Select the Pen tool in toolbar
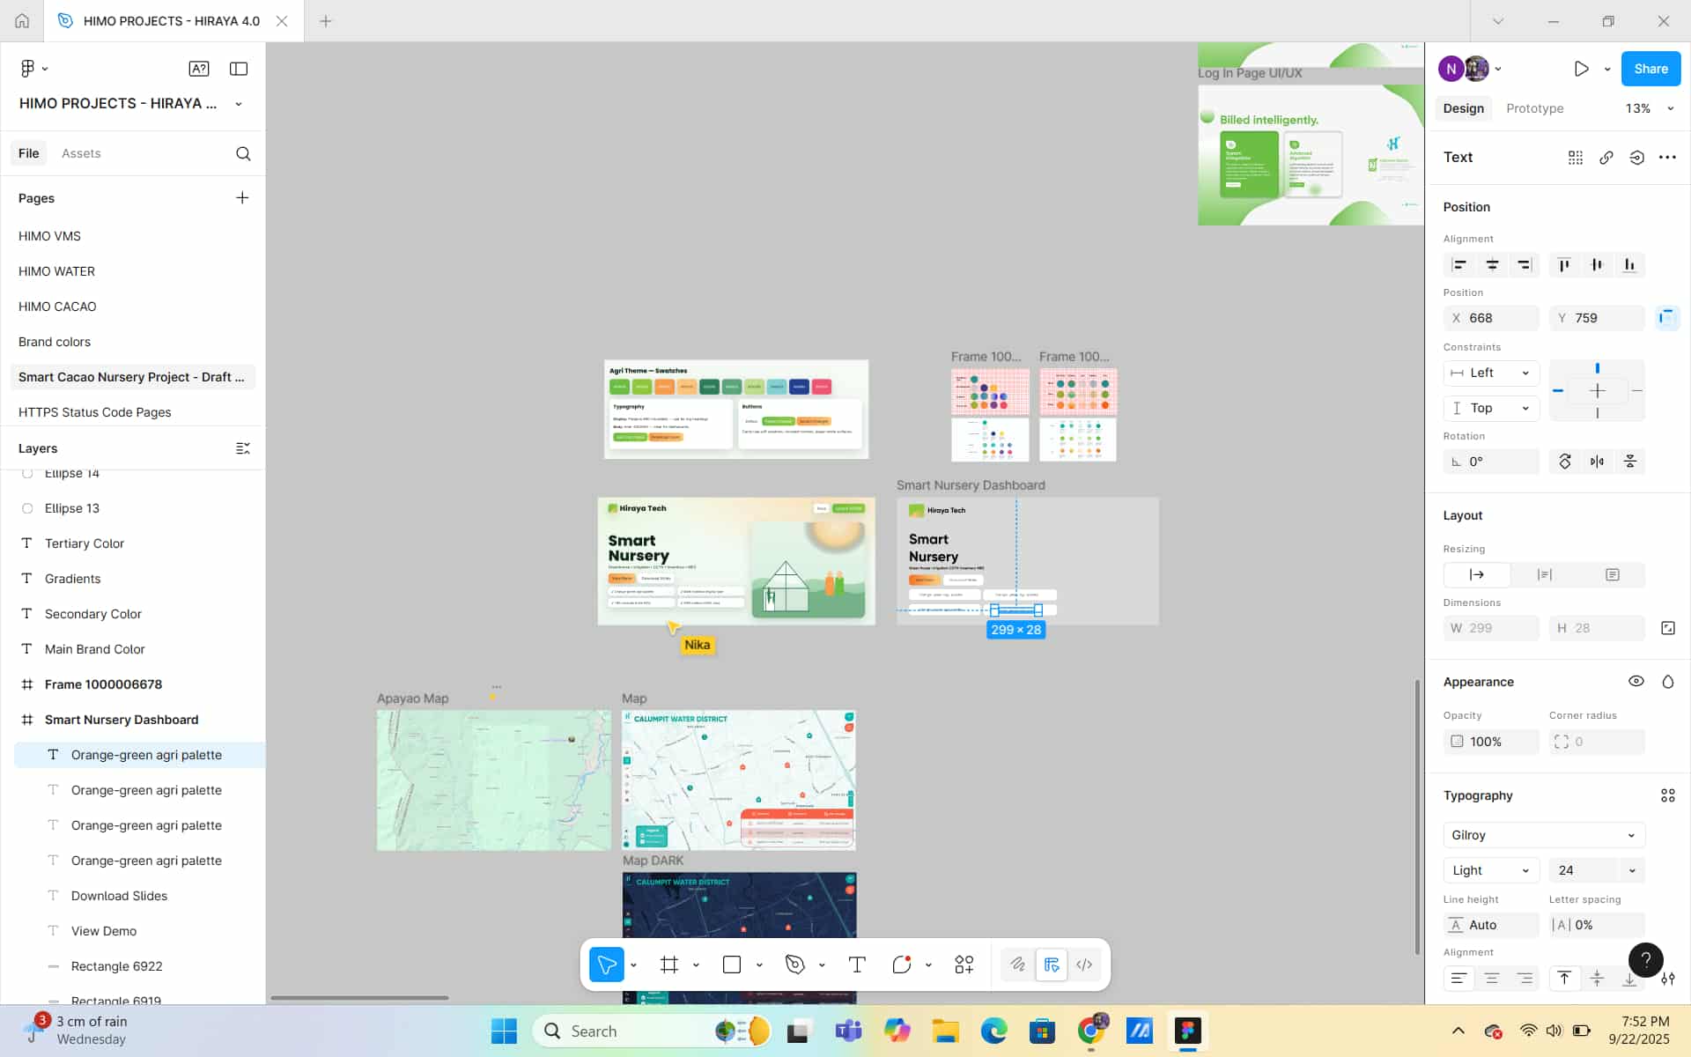 (x=795, y=965)
